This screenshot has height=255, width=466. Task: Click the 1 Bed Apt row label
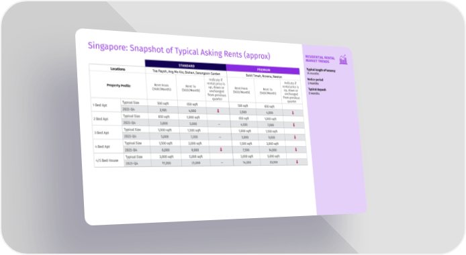tap(100, 105)
